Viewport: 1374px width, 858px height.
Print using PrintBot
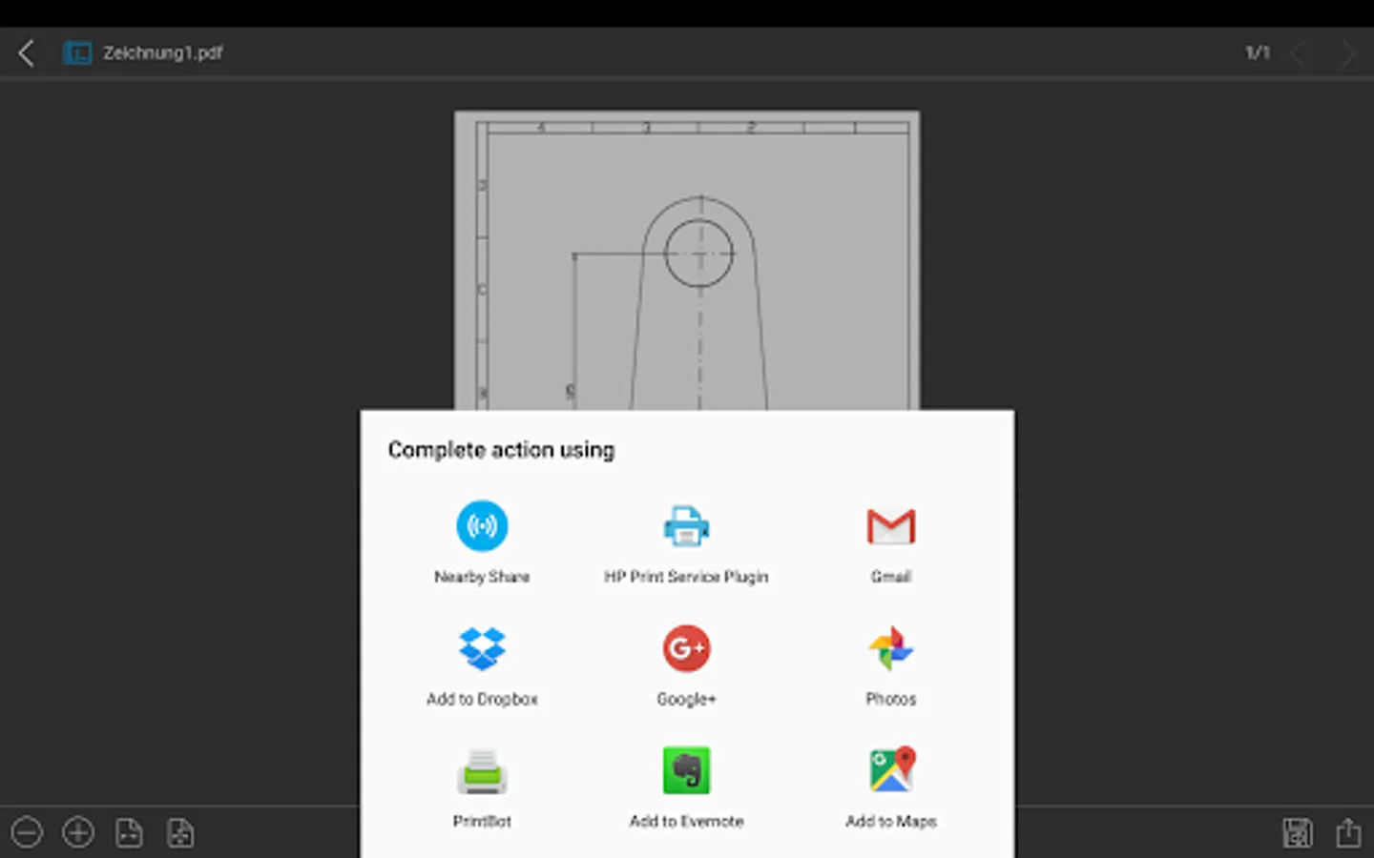coord(482,787)
